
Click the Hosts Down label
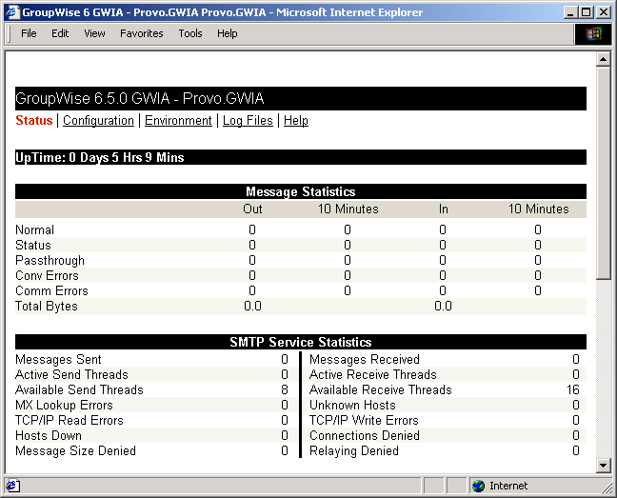49,435
